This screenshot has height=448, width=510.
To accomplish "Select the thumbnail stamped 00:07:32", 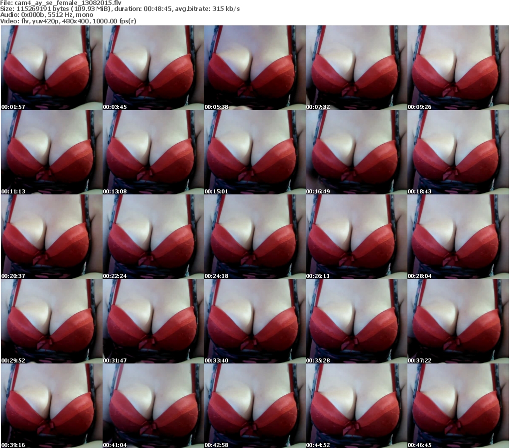I will coord(357,68).
